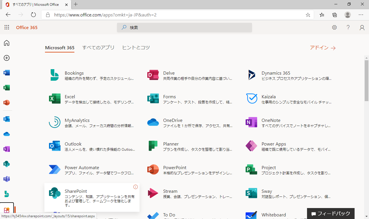Viewport: 369px width, 219px height.
Task: Click the browser address bar URL
Action: (106, 15)
